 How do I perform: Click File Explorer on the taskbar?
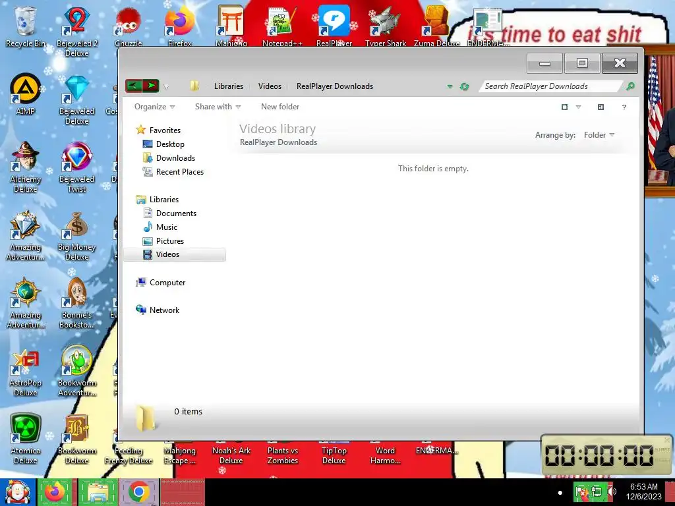coord(98,492)
